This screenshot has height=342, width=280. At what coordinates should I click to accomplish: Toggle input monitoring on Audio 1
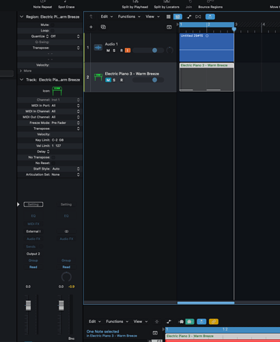pos(128,51)
